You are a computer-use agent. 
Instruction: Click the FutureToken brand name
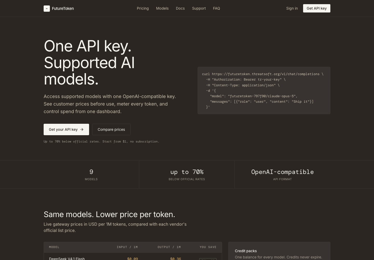click(63, 9)
